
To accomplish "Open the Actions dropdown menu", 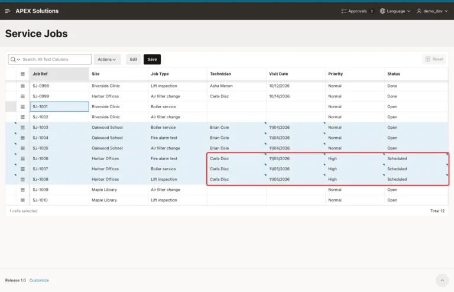I will [x=107, y=59].
